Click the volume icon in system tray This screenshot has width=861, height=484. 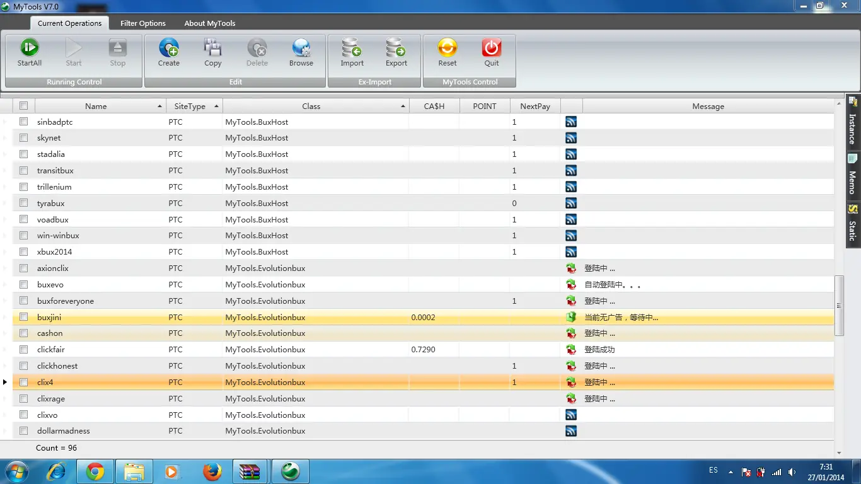793,472
